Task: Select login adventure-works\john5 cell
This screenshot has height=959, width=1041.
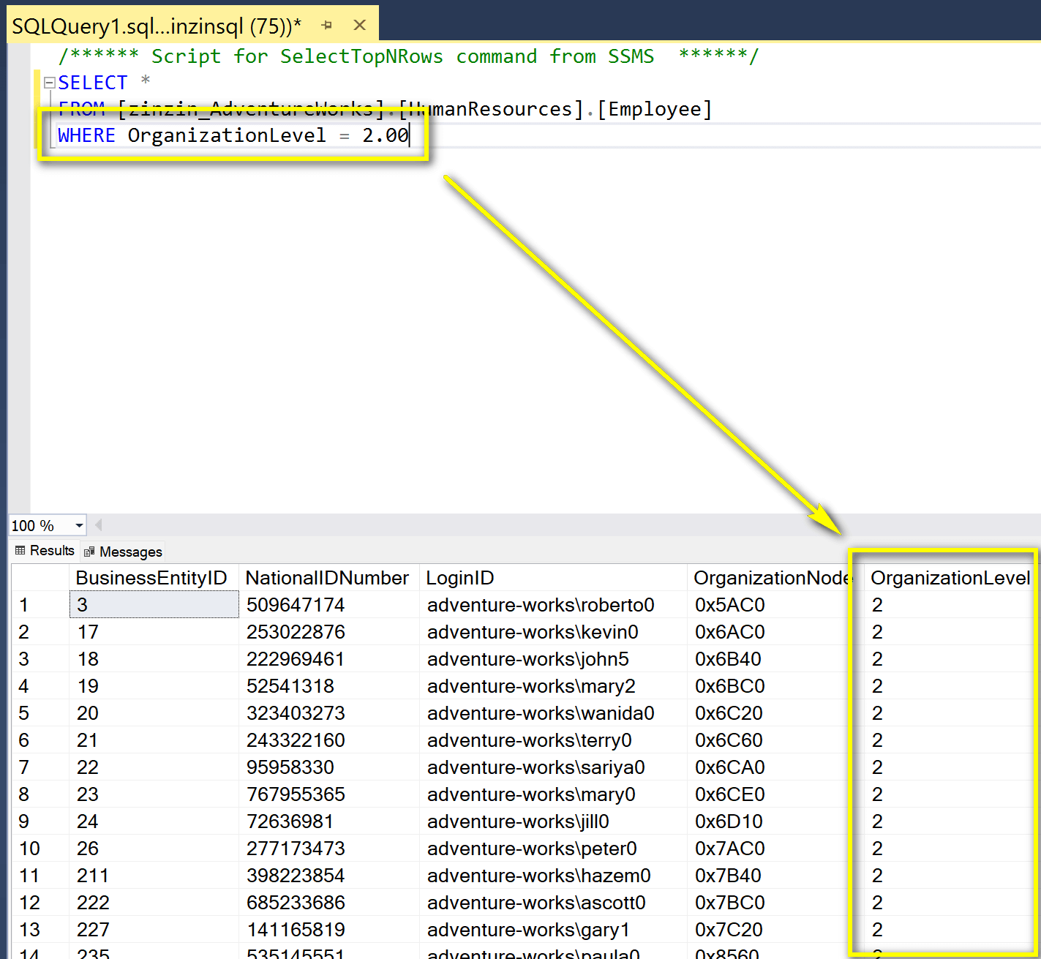Action: (553, 659)
